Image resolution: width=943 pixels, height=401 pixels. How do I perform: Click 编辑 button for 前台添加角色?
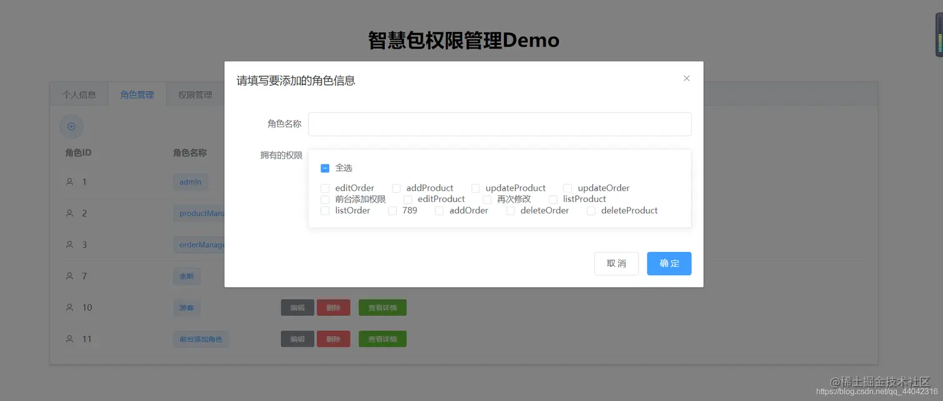pos(297,339)
